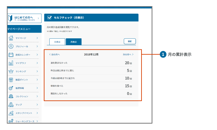Click the chevron on the スタンプイベント row

point(37,113)
